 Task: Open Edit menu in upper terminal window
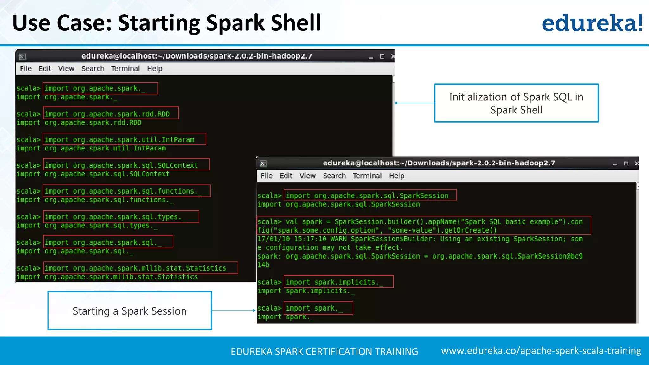click(45, 69)
